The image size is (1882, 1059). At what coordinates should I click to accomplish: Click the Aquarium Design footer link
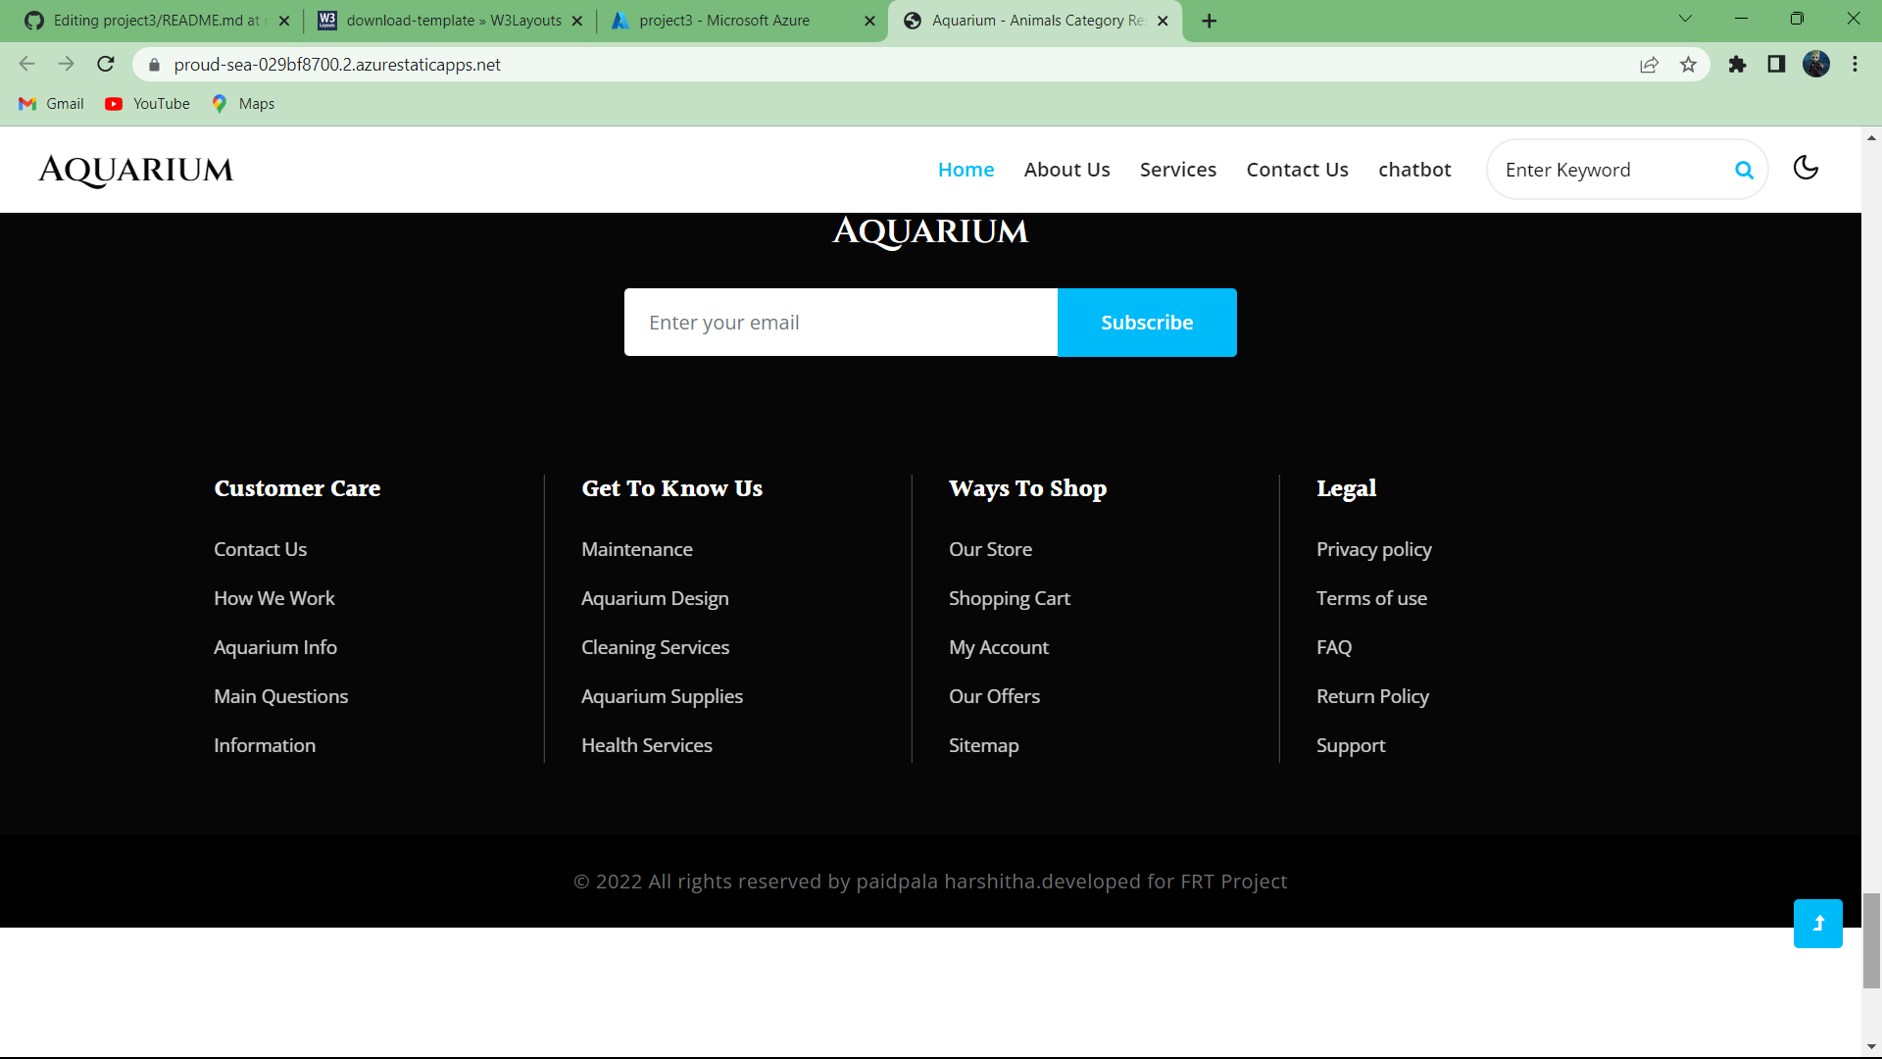[x=654, y=598]
